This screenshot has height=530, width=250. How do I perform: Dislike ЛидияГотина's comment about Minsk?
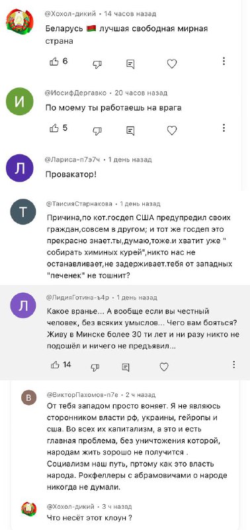[95, 367]
